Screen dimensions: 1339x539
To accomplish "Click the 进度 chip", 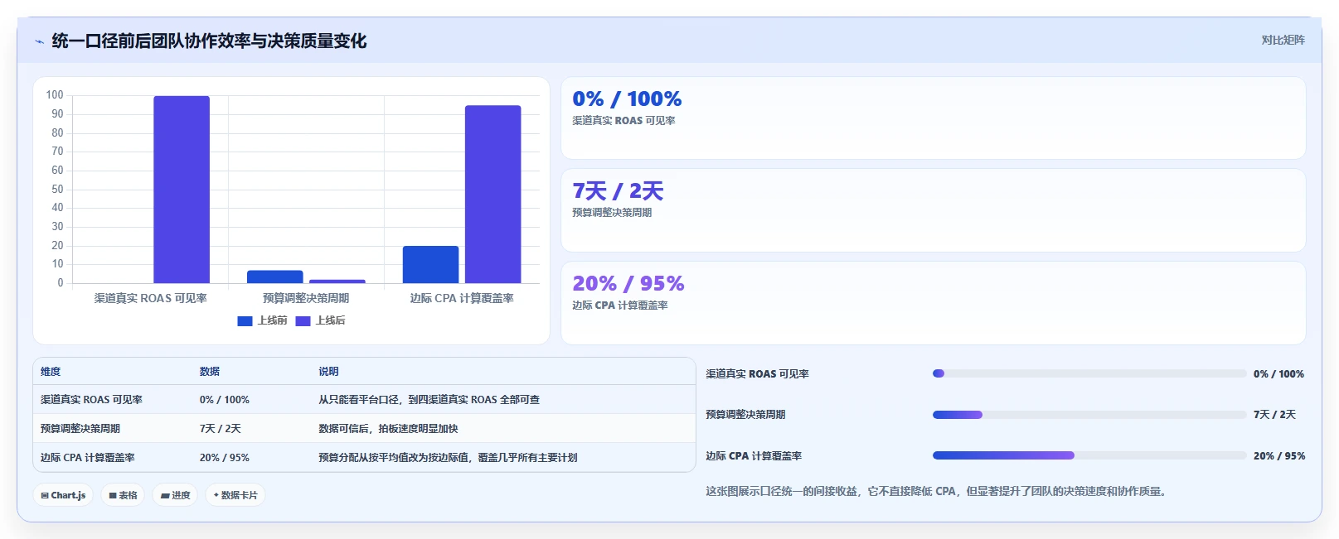I will [175, 495].
